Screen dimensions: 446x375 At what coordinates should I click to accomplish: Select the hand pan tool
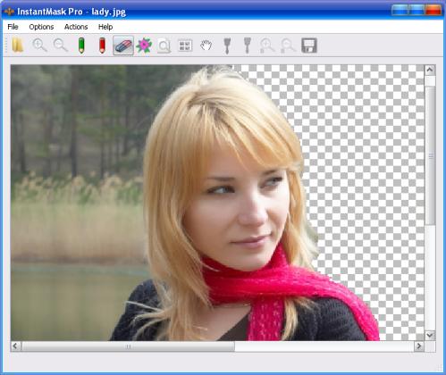206,46
